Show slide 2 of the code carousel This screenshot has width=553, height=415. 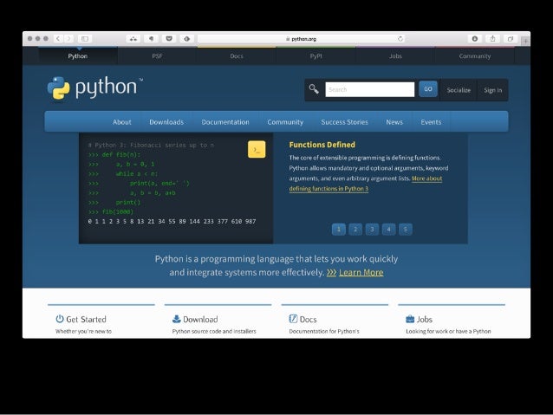(x=355, y=230)
